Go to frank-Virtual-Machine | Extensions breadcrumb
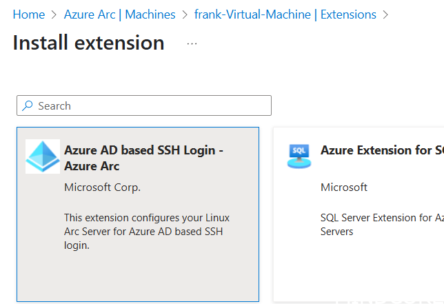The width and height of the screenshot is (444, 304). [x=285, y=14]
